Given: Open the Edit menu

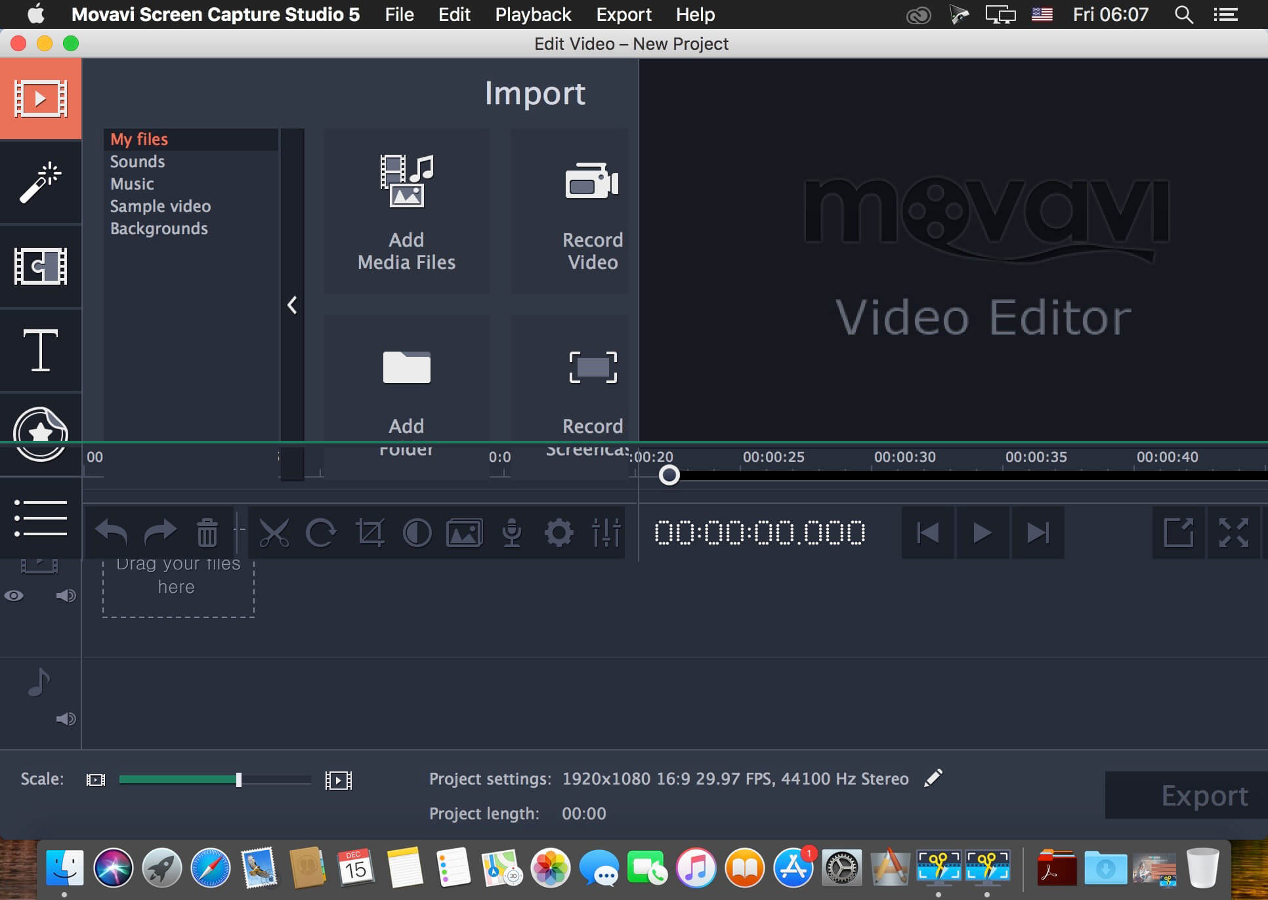Looking at the screenshot, I should click(x=454, y=14).
